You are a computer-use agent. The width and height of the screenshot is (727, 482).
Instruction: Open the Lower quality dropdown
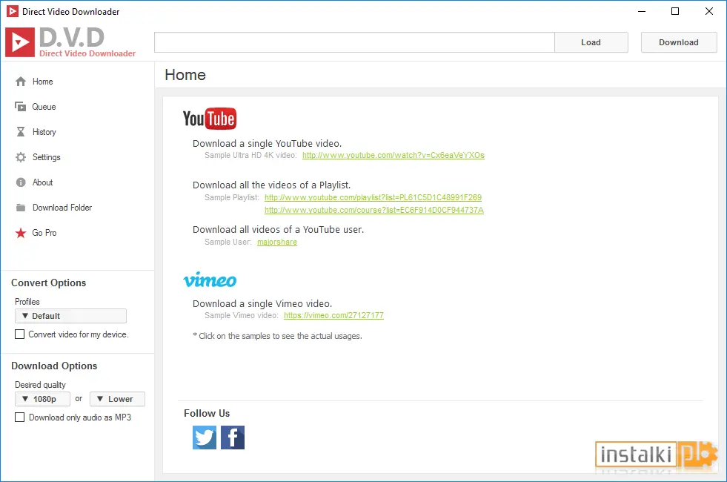117,399
